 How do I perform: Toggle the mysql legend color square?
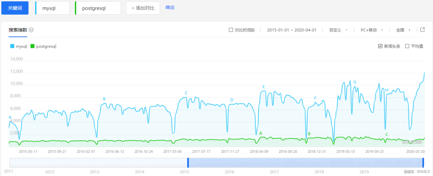coord(12,46)
